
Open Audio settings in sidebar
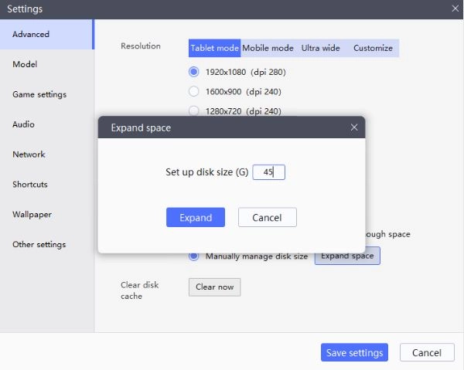(x=23, y=124)
